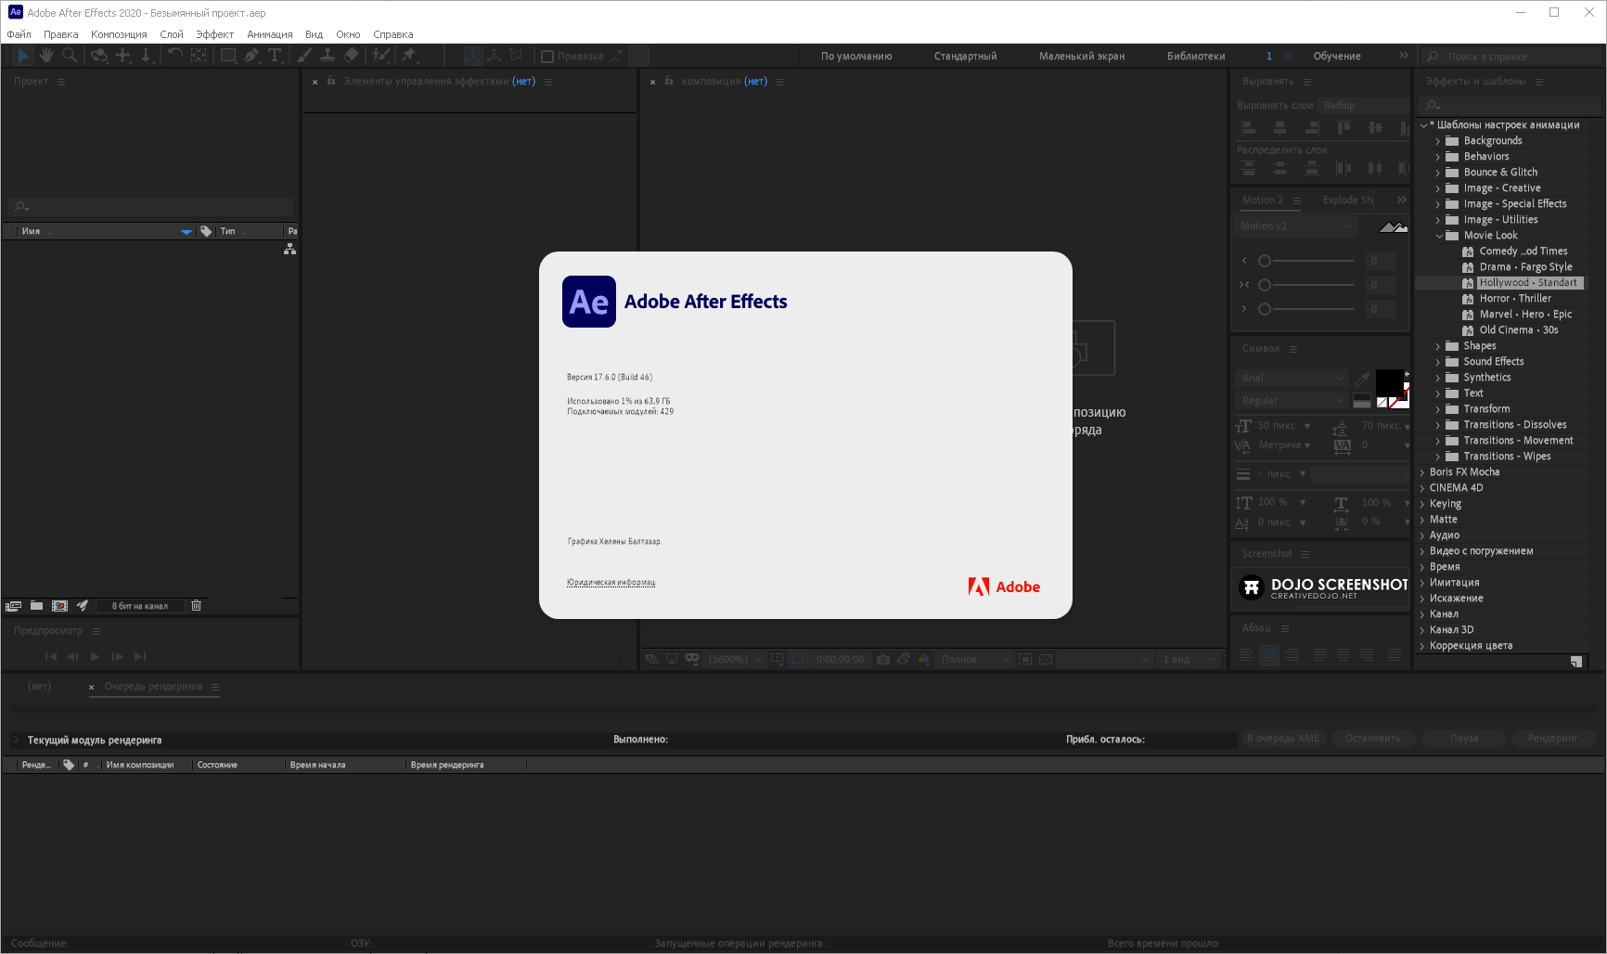Select the Pen tool
Screen dimensions: 1607x954
(250, 55)
